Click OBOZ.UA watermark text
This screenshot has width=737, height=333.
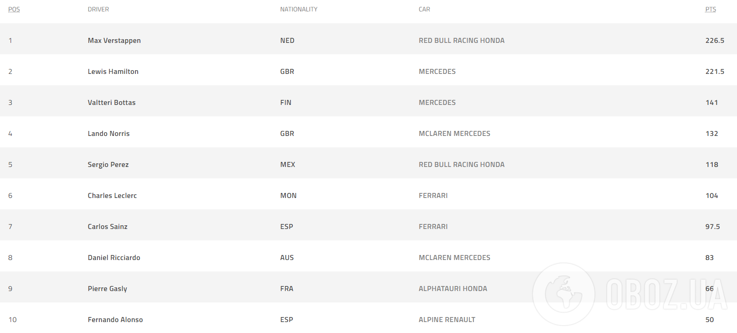667,294
